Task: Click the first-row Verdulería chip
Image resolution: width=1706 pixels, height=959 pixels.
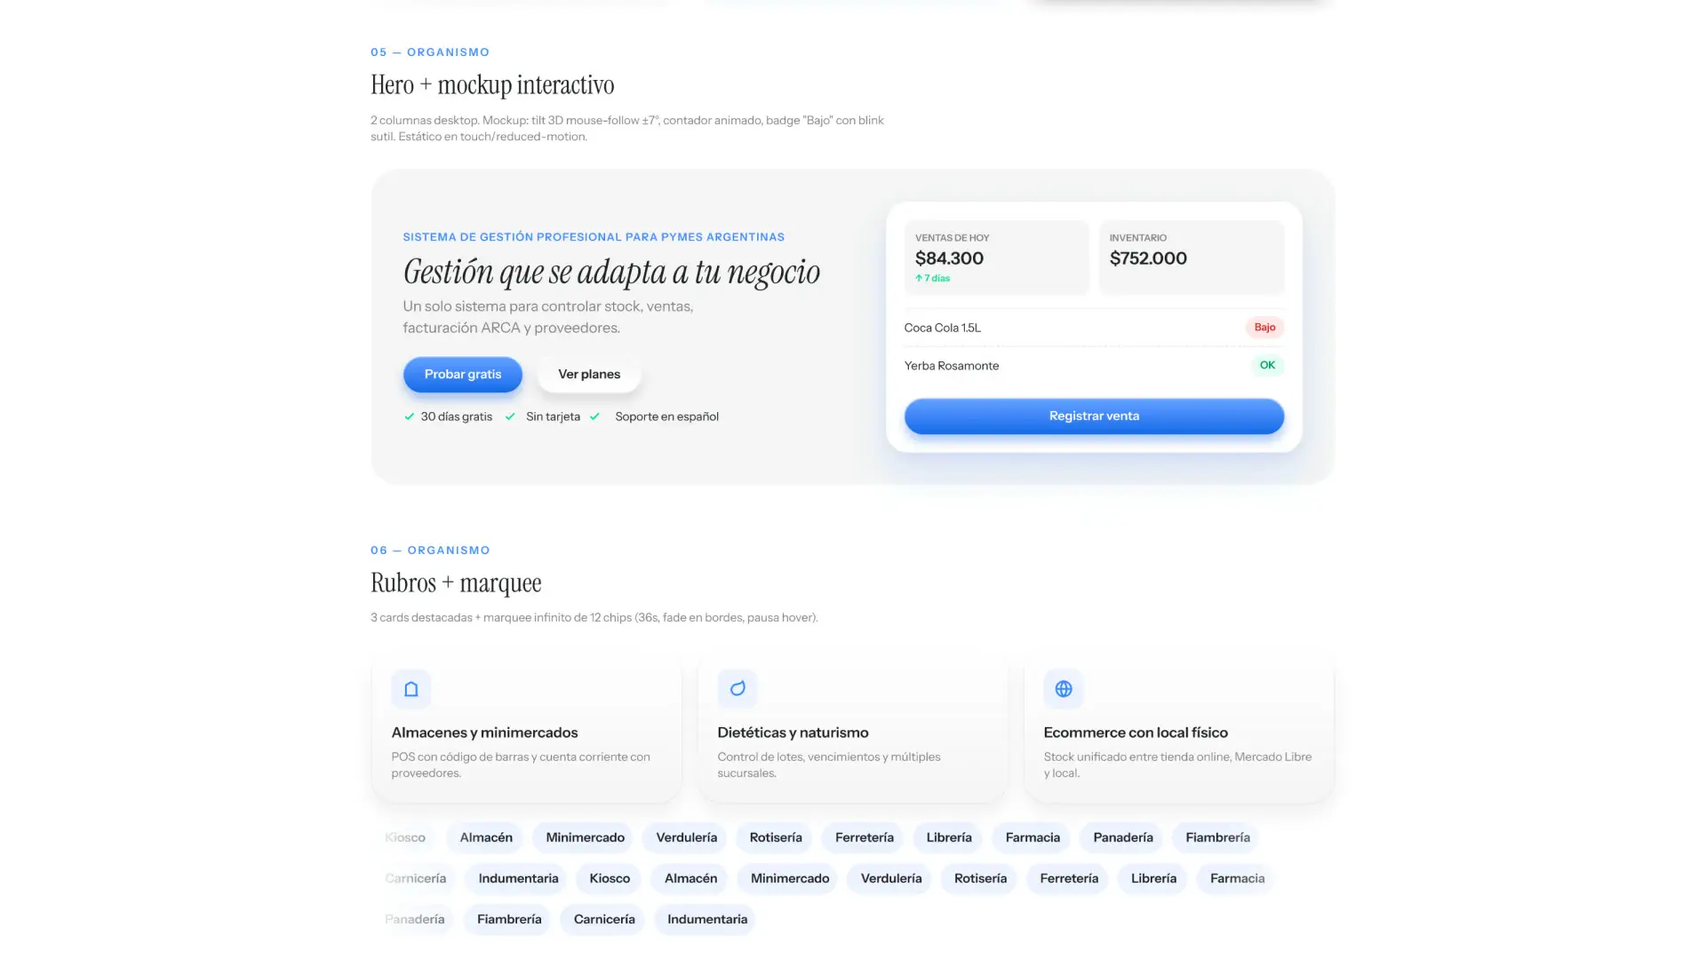Action: pos(686,837)
